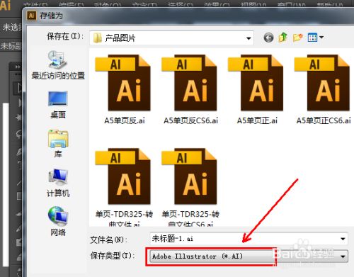
Task: Open Network (网络) location
Action: 58,221
